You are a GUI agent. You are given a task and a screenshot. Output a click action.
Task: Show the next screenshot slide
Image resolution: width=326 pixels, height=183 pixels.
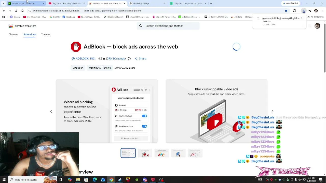tap(272, 111)
